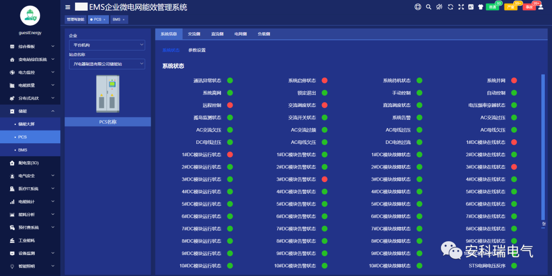Click the 储能 sidebar icon
This screenshot has height=276, width=552.
click(x=12, y=111)
